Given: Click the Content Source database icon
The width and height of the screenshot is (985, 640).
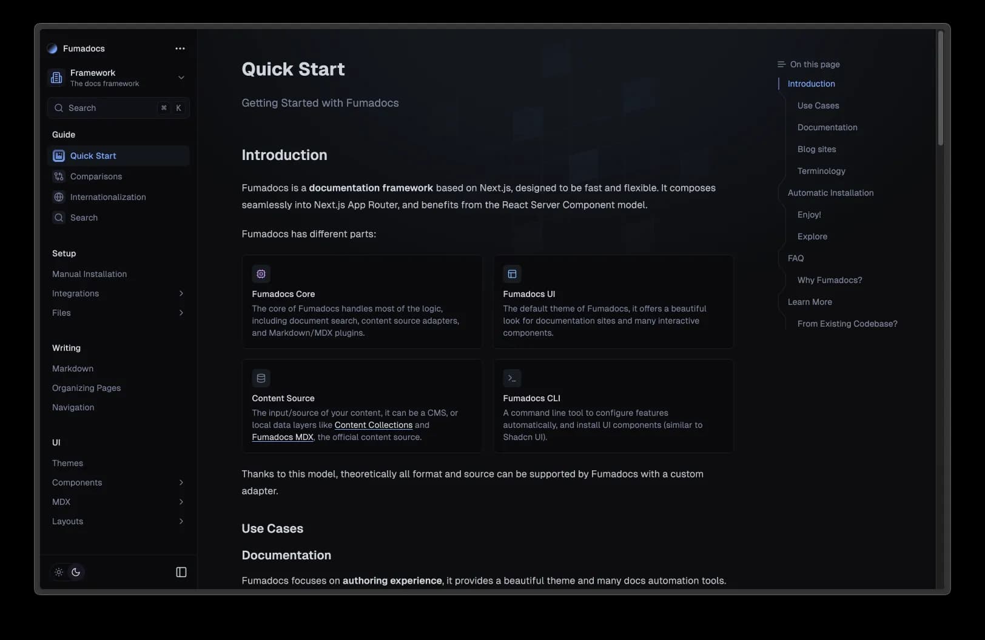Looking at the screenshot, I should click(261, 378).
